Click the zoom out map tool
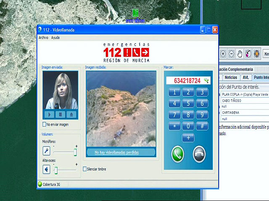The height and width of the screenshot is (201, 269). coord(231,54)
